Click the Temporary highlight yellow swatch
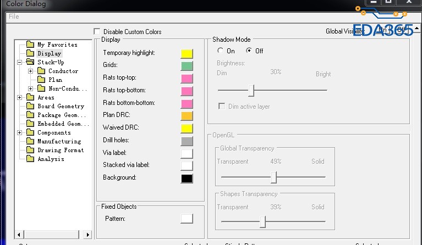The height and width of the screenshot is (245, 422). 187,53
